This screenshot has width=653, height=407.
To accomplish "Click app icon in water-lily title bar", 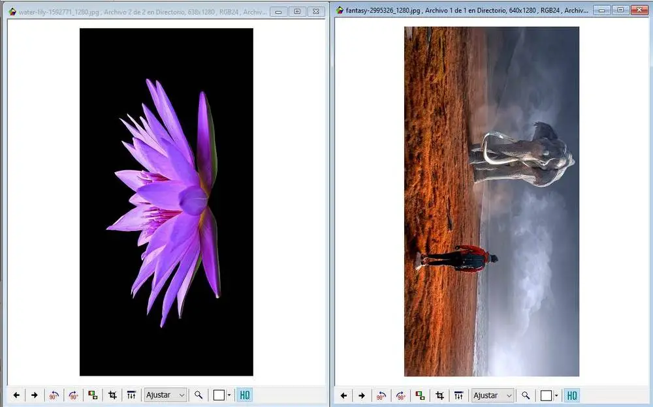I will point(12,12).
